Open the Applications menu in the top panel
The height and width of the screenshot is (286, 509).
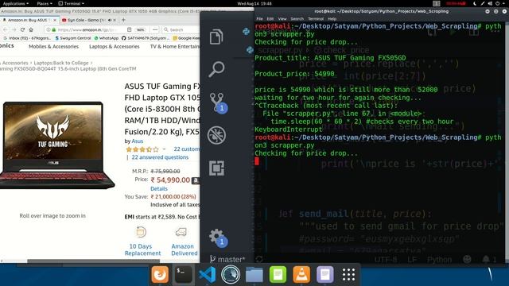pos(16,3)
